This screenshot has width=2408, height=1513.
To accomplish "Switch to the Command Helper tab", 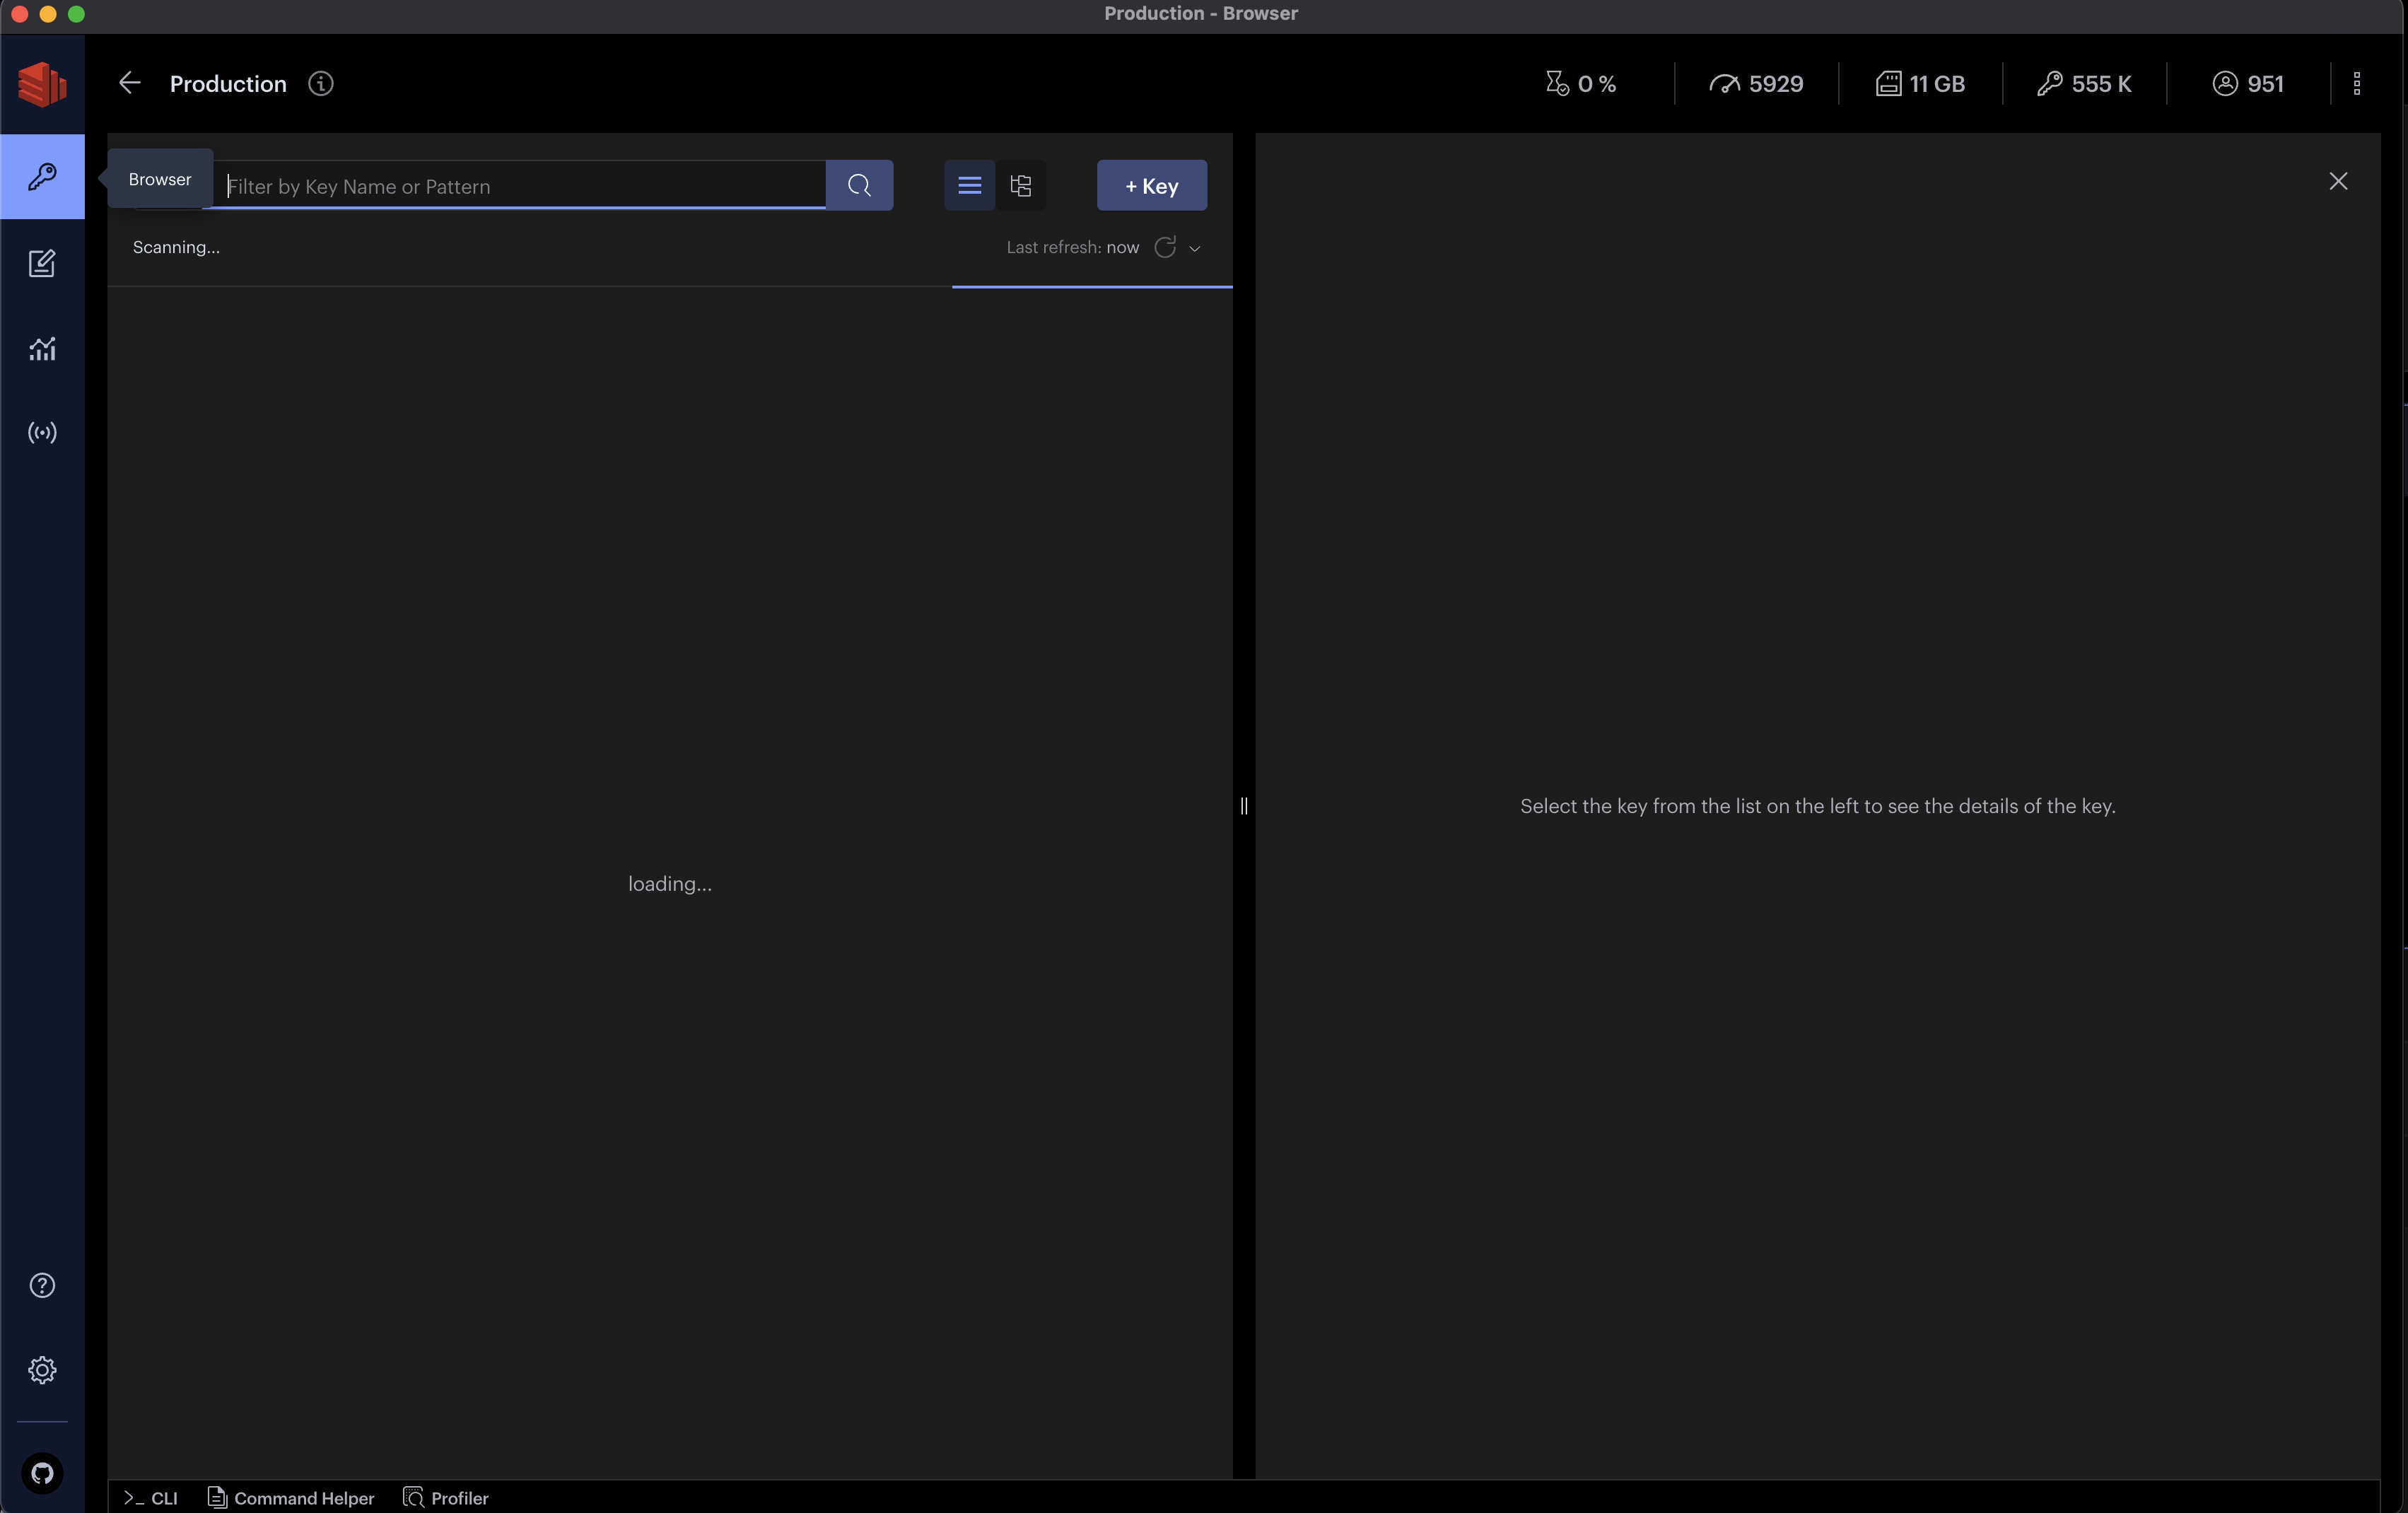I will tap(290, 1497).
